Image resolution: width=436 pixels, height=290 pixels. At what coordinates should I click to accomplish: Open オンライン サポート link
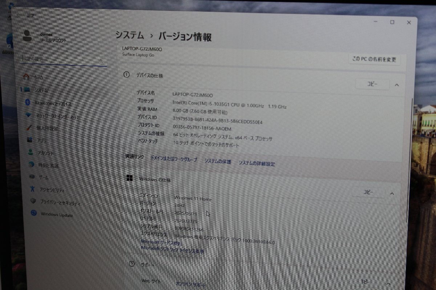pos(191,285)
